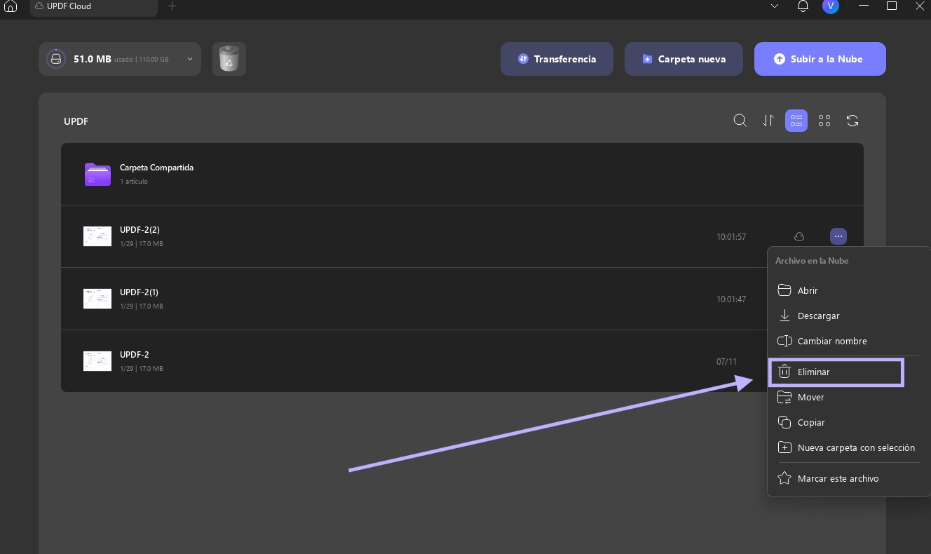This screenshot has width=931, height=554.
Task: Click the Subir a la Nube button
Action: point(820,59)
